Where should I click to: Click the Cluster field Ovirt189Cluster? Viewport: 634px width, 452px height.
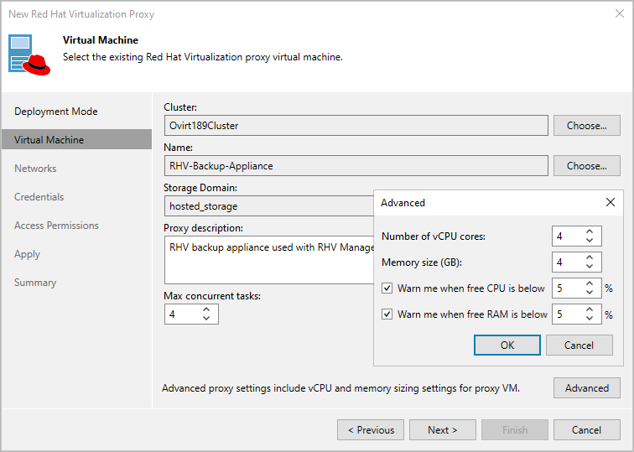coord(356,125)
